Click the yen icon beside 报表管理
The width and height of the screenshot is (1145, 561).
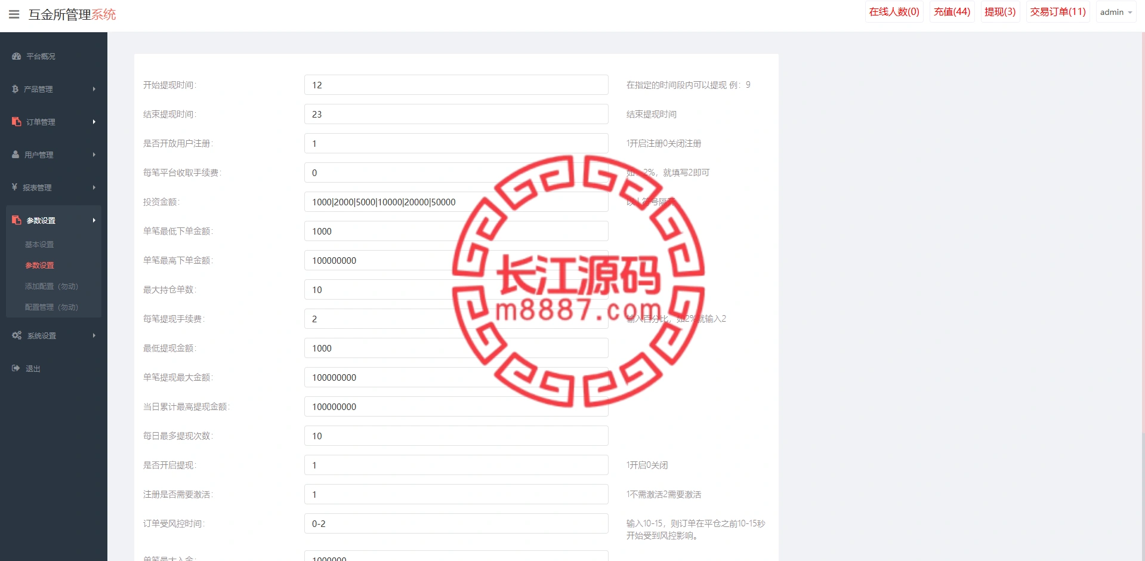[15, 187]
